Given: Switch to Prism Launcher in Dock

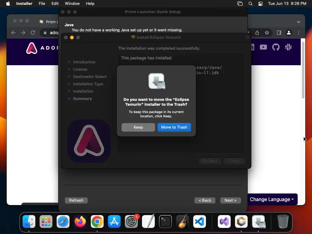Looking at the screenshot, I should click(x=241, y=222).
